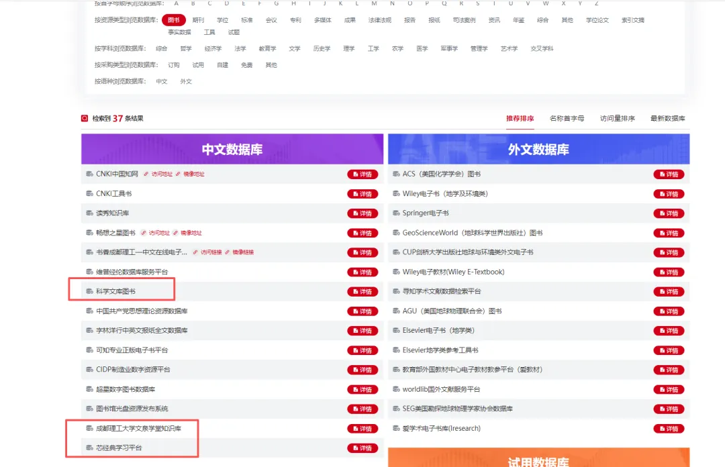
Task: Filter databases by subject 历史学
Action: coord(322,48)
